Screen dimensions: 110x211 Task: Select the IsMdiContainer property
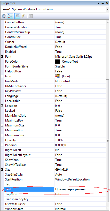pyautogui.click(x=15, y=86)
